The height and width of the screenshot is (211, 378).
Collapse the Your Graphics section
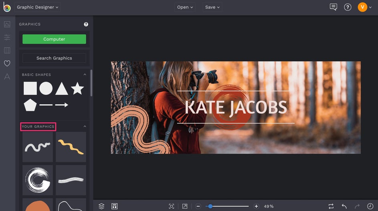(x=84, y=127)
